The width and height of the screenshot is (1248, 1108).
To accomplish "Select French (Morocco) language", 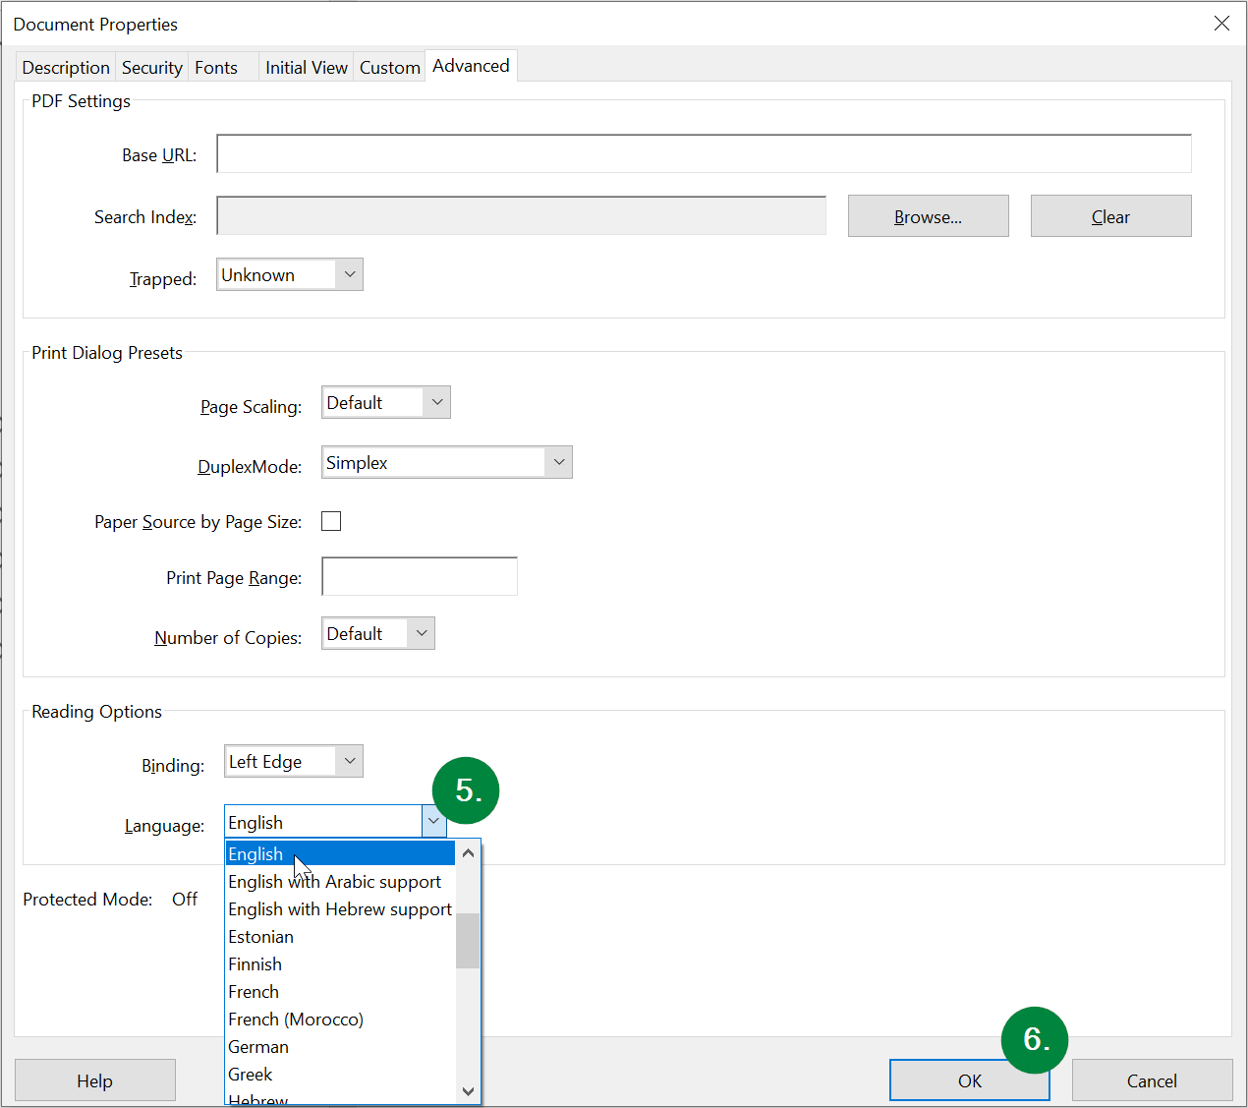I will click(x=340, y=1019).
